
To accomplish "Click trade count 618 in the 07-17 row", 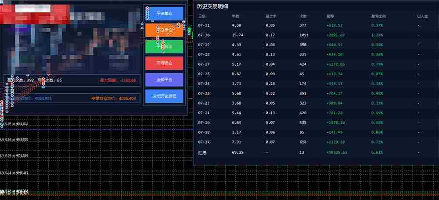I will point(303,142).
